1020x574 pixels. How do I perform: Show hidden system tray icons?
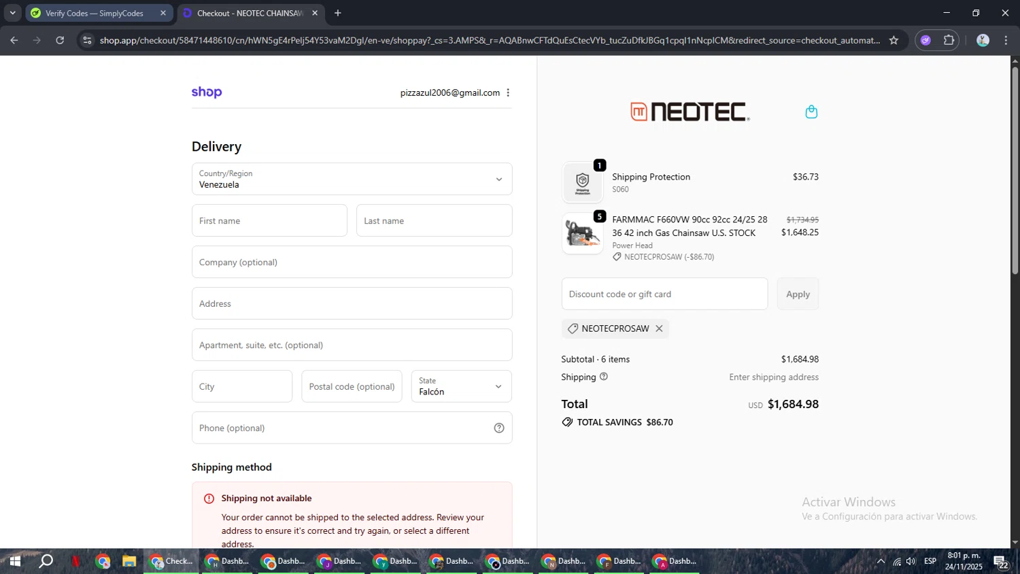[x=881, y=561]
